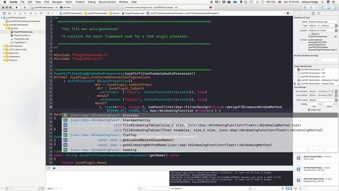This screenshot has width=339, height=191.
Task: Toggle All target membership checkbox
Action: tap(295, 70)
